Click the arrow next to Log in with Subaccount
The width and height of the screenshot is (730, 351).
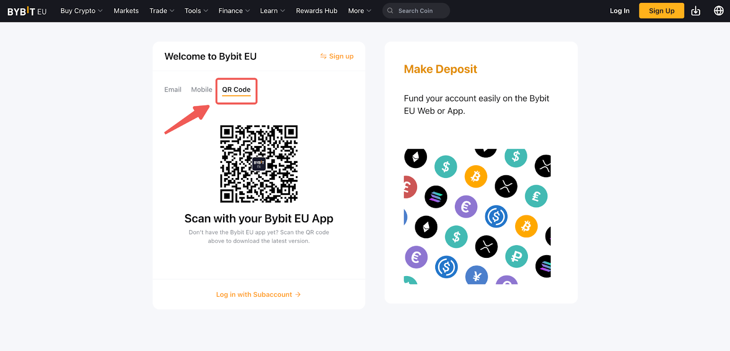298,294
